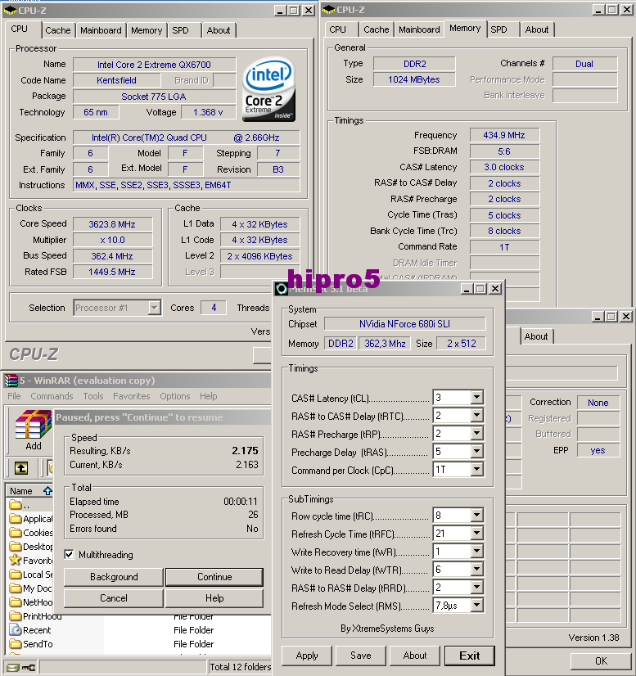
Task: Open the Processor #1 selection dropdown
Action: point(154,308)
